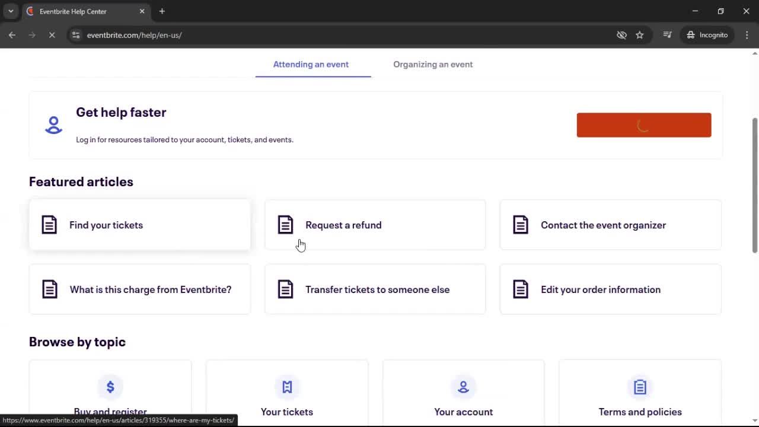Click the scrollbar up arrow
This screenshot has height=427, width=759.
click(x=755, y=53)
